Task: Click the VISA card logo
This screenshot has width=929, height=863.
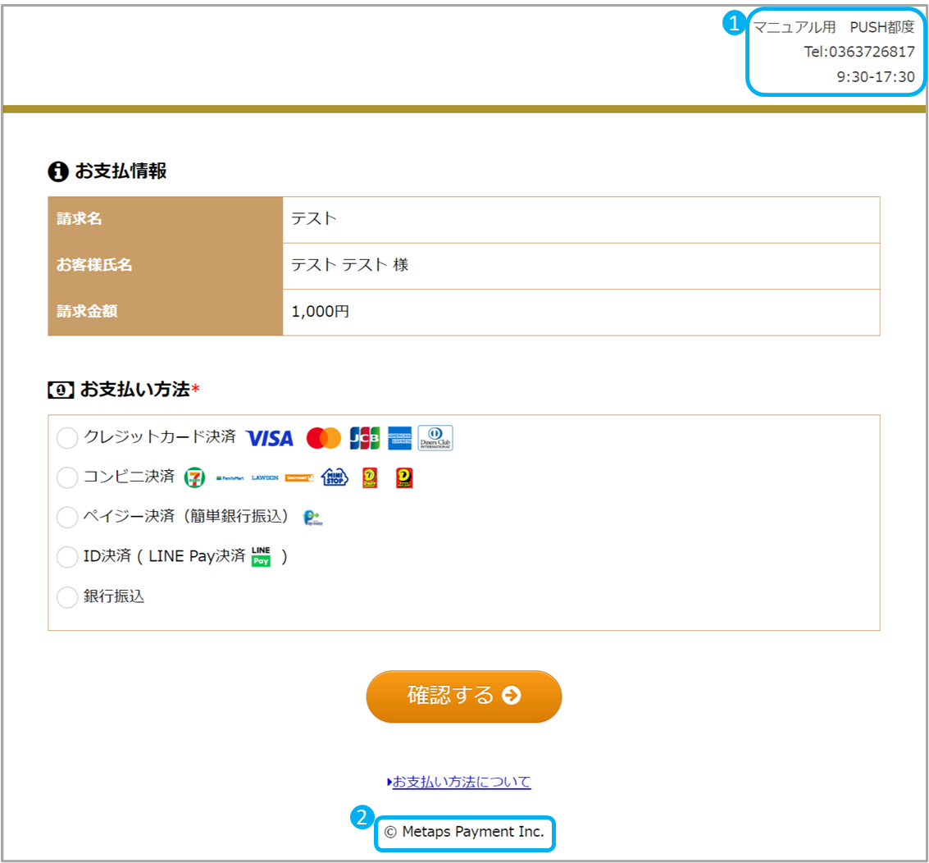Action: tap(269, 439)
